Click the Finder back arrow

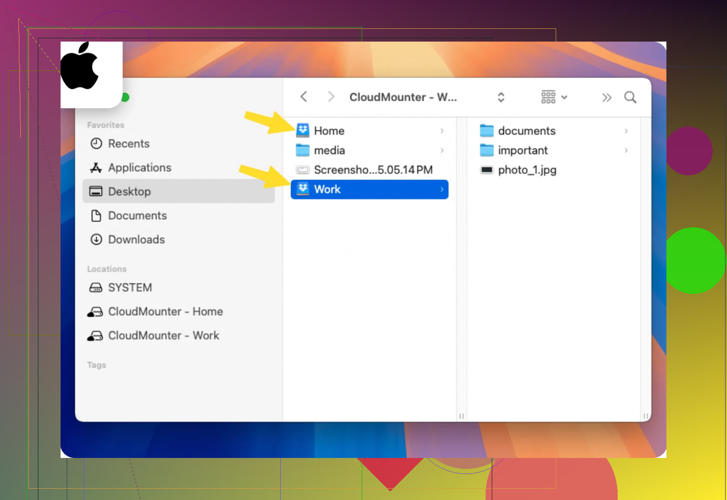point(304,97)
